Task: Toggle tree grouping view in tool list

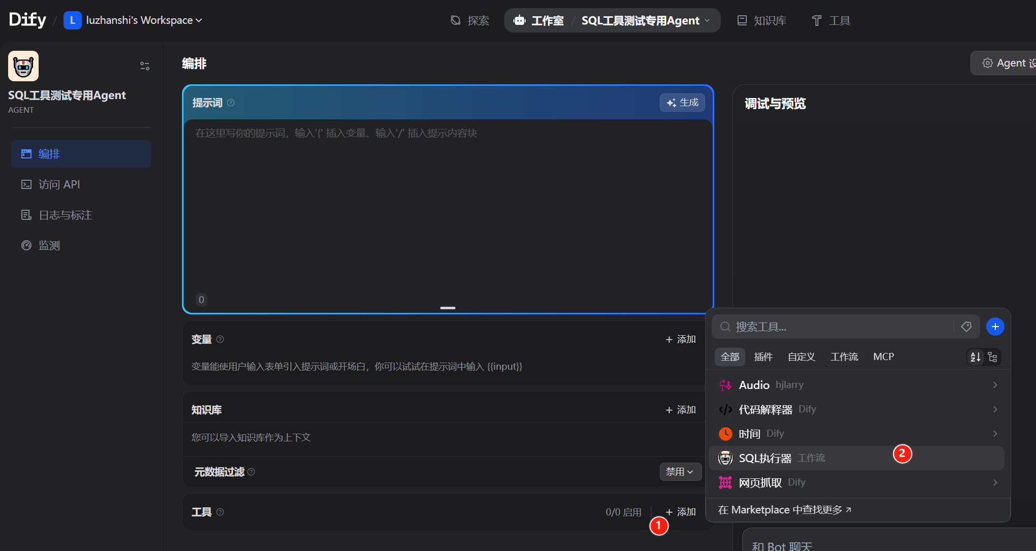Action: 992,357
